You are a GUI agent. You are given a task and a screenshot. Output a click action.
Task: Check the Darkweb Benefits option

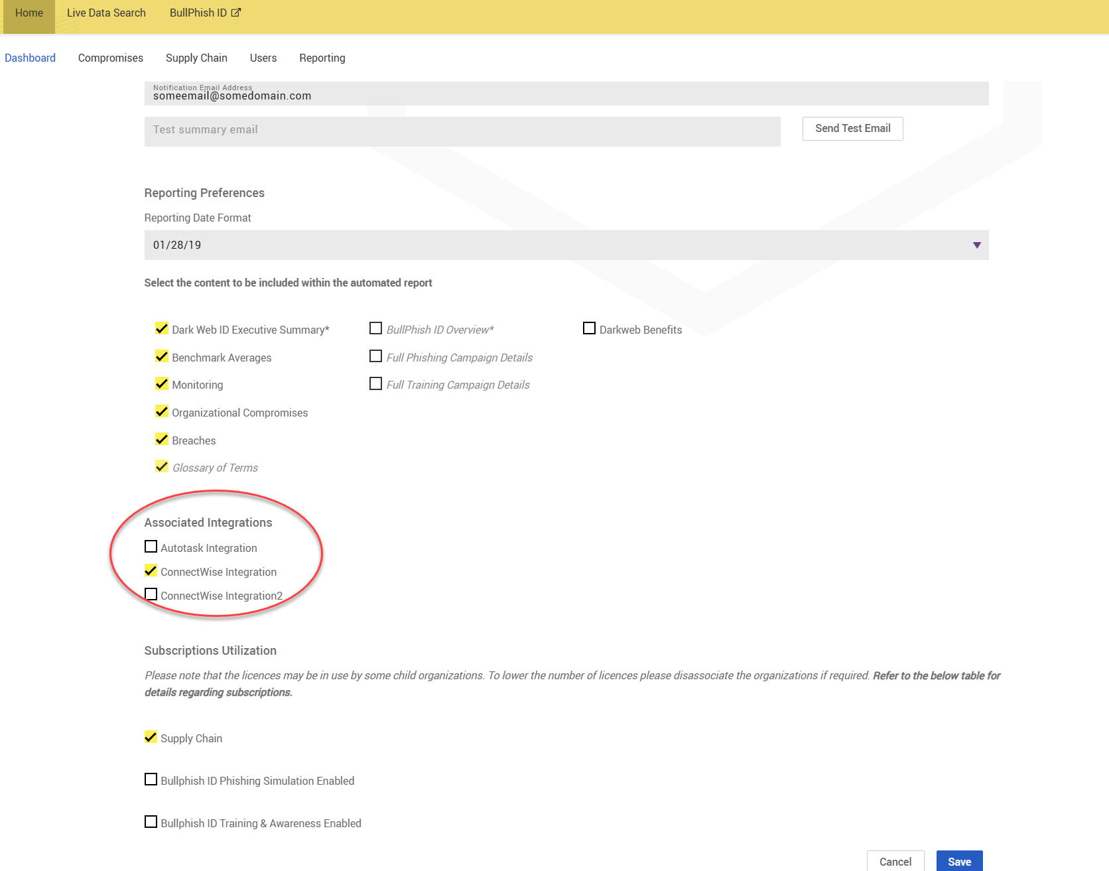click(x=589, y=329)
